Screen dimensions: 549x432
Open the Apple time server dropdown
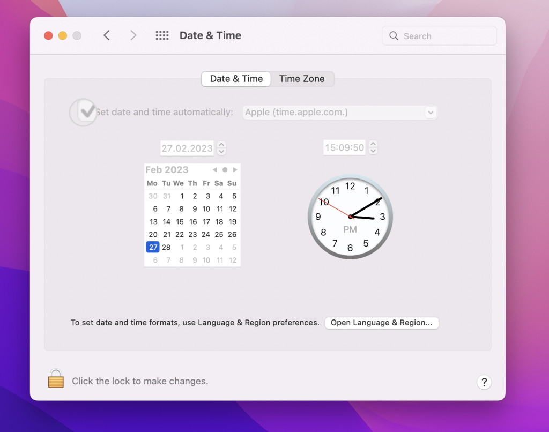tap(431, 113)
